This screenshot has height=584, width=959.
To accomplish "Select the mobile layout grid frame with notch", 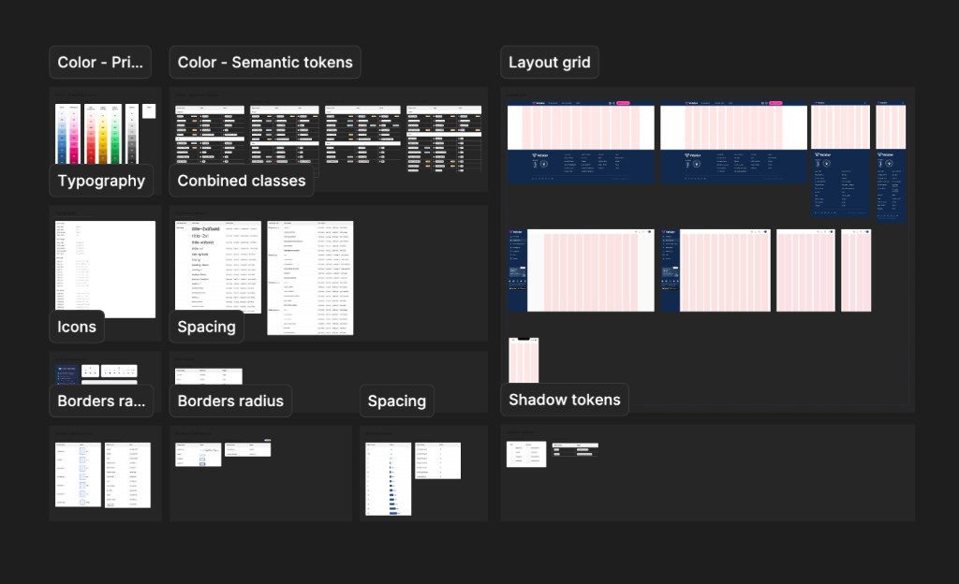I will click(x=524, y=360).
